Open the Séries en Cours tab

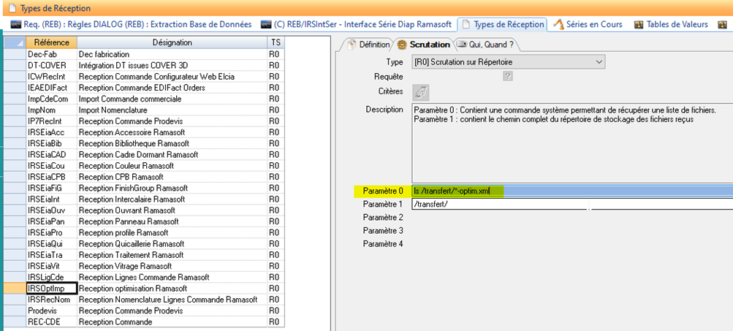pyautogui.click(x=588, y=24)
